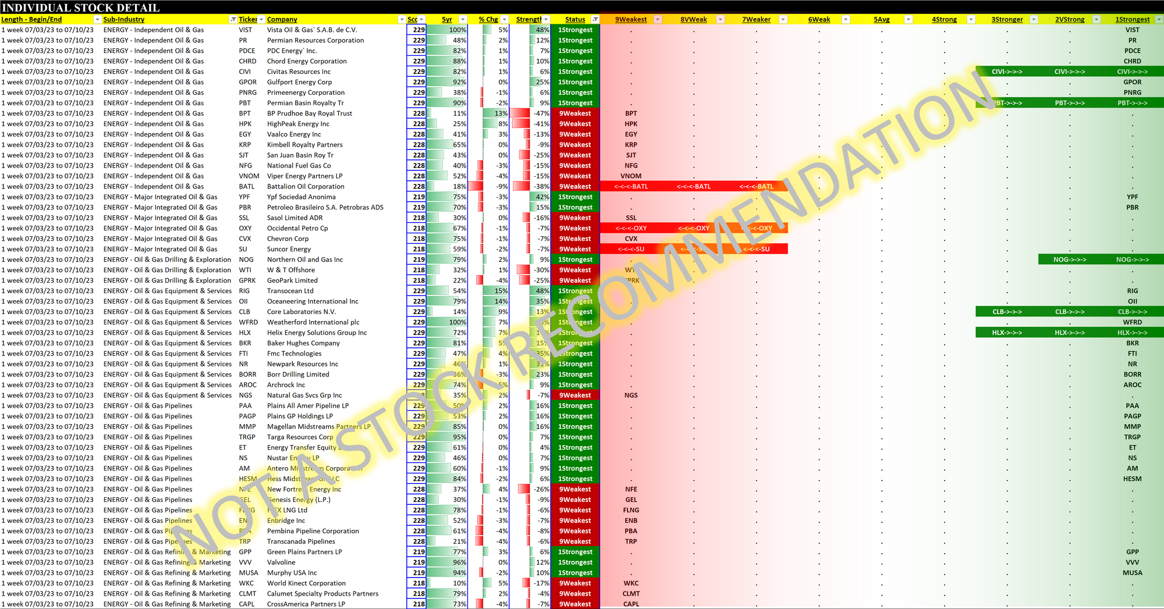Click the Gulfport Energy Corp cell

pyautogui.click(x=336, y=83)
